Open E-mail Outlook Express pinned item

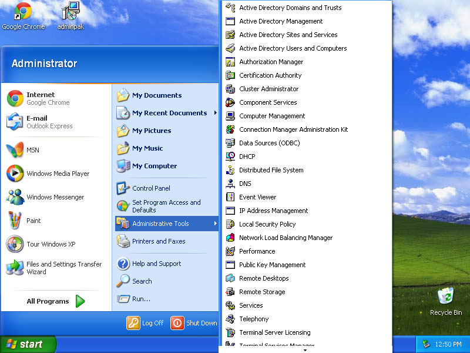tap(56, 122)
